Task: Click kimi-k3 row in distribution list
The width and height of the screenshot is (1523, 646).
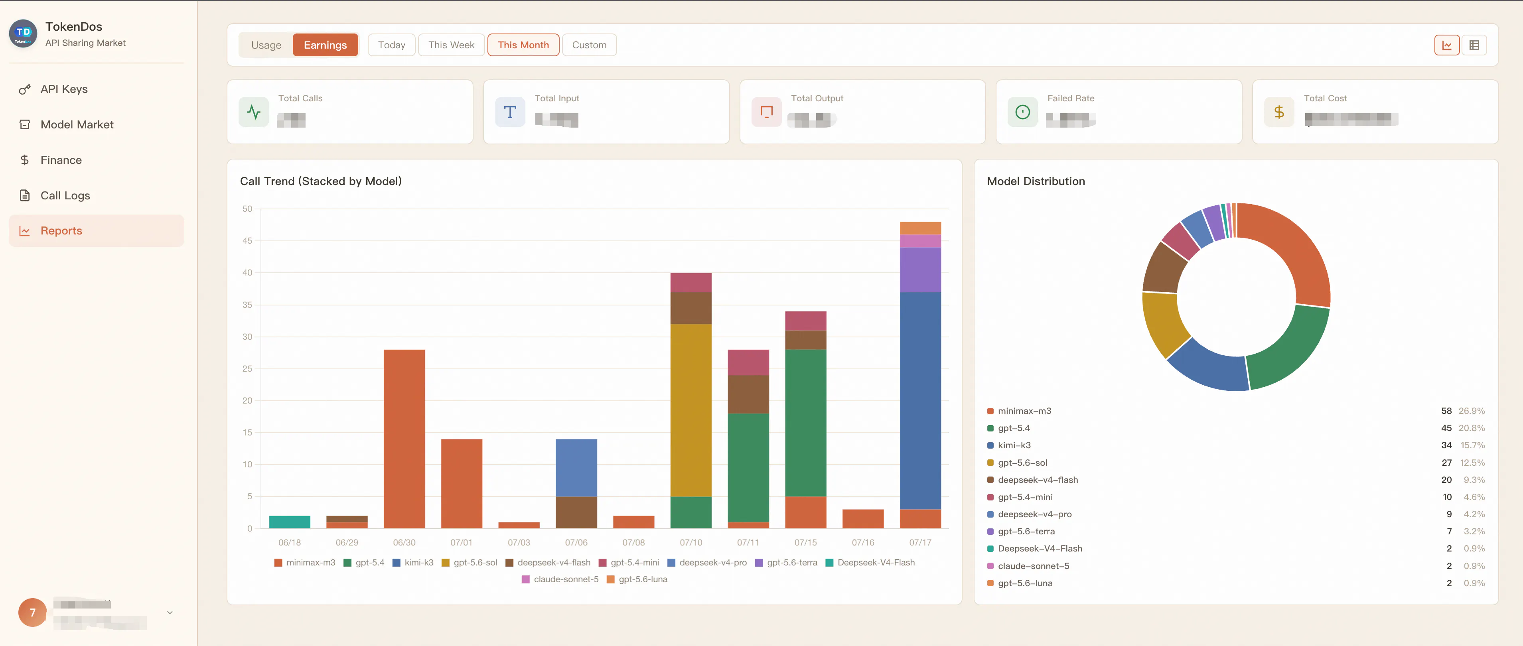Action: pos(1236,445)
